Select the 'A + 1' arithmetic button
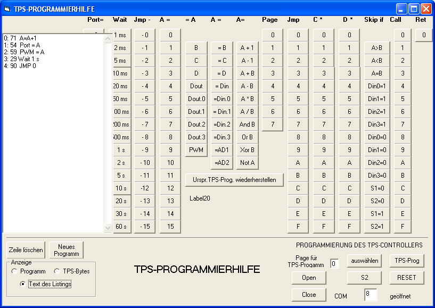435x308 pixels. pyautogui.click(x=247, y=48)
